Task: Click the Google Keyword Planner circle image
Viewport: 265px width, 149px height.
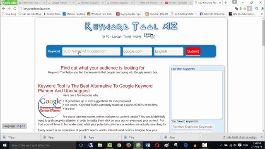Action: [50, 106]
